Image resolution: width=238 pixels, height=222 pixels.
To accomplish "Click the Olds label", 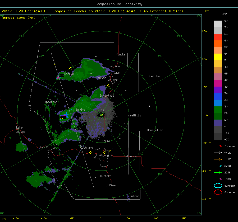I will pyautogui.click(x=101, y=110).
